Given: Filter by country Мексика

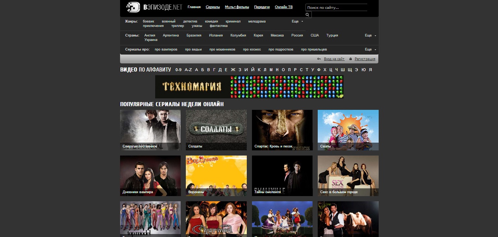Looking at the screenshot, I should tap(277, 35).
